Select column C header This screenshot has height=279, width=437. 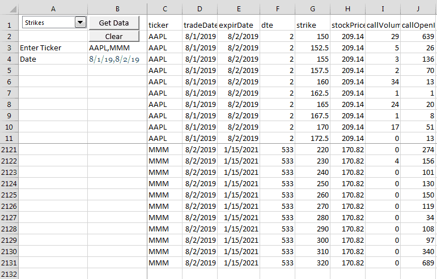pos(165,9)
